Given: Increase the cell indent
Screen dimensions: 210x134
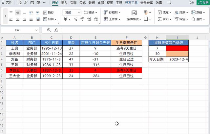Looking at the screenshot, I should point(38,12).
